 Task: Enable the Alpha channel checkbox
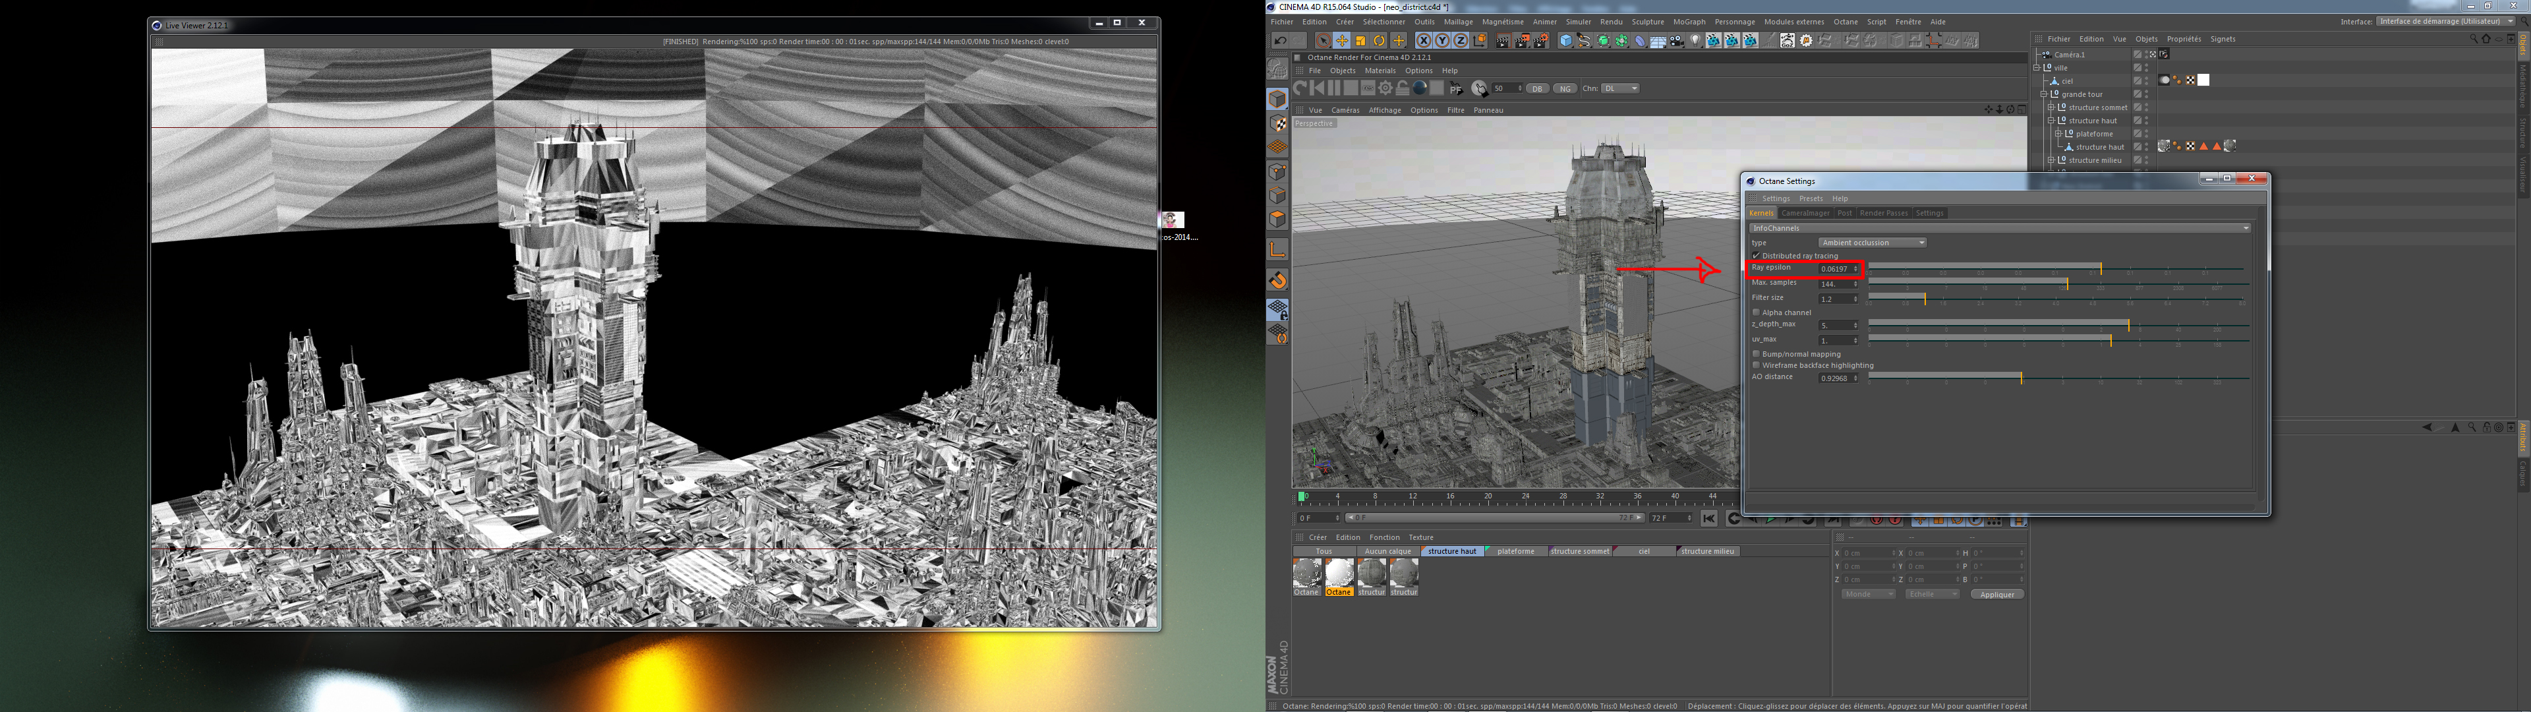coord(1757,312)
